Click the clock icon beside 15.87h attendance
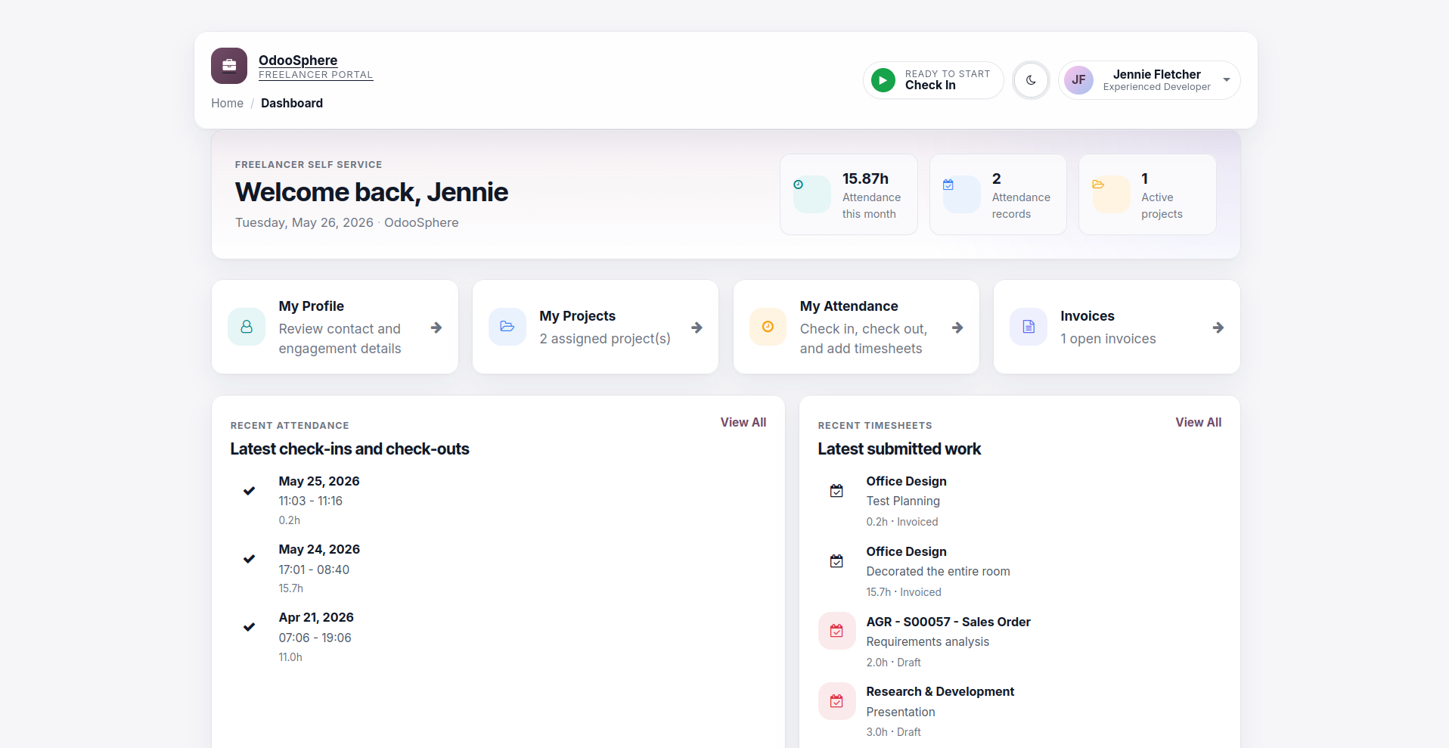This screenshot has width=1449, height=748. (798, 185)
